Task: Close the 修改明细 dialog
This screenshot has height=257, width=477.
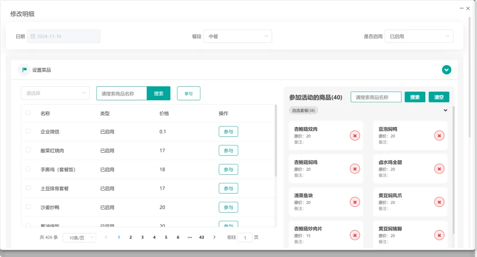Action: pos(468,8)
